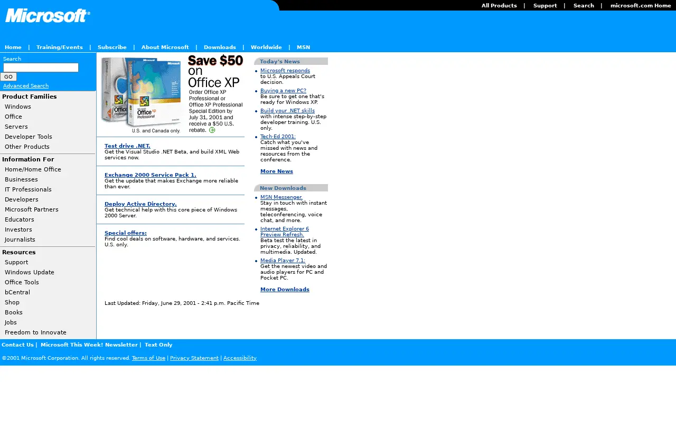
Task: Select Developer Tools in sidebar
Action: (x=29, y=137)
